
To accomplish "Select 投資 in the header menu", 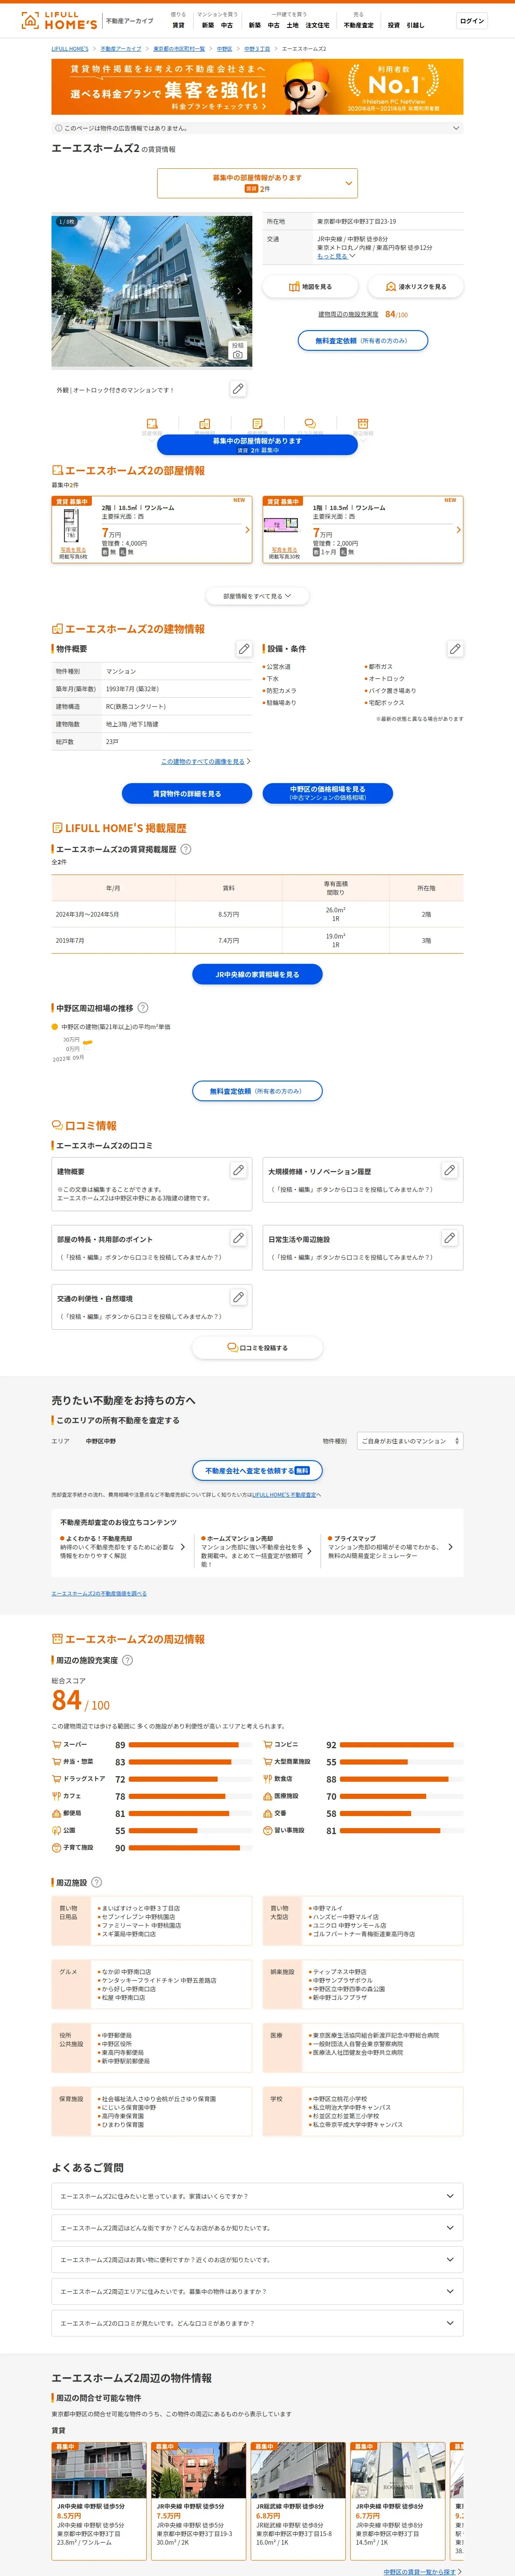I will tap(393, 25).
